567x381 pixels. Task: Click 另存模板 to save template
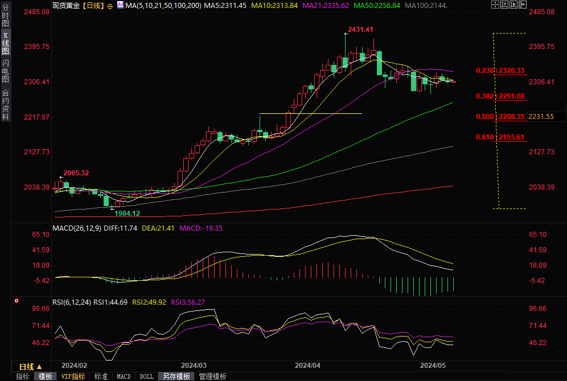[x=176, y=376]
